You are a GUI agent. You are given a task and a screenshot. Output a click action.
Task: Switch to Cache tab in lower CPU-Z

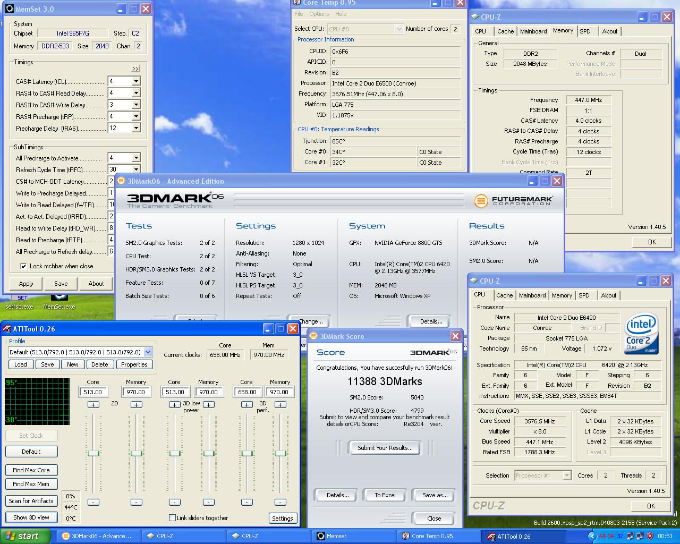click(505, 295)
